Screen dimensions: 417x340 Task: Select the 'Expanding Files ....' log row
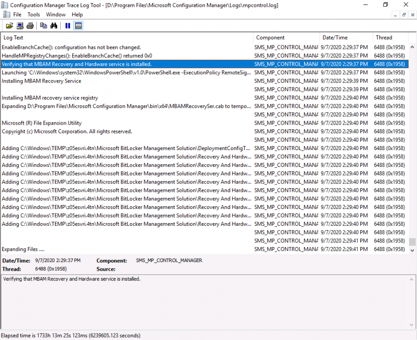click(205, 249)
